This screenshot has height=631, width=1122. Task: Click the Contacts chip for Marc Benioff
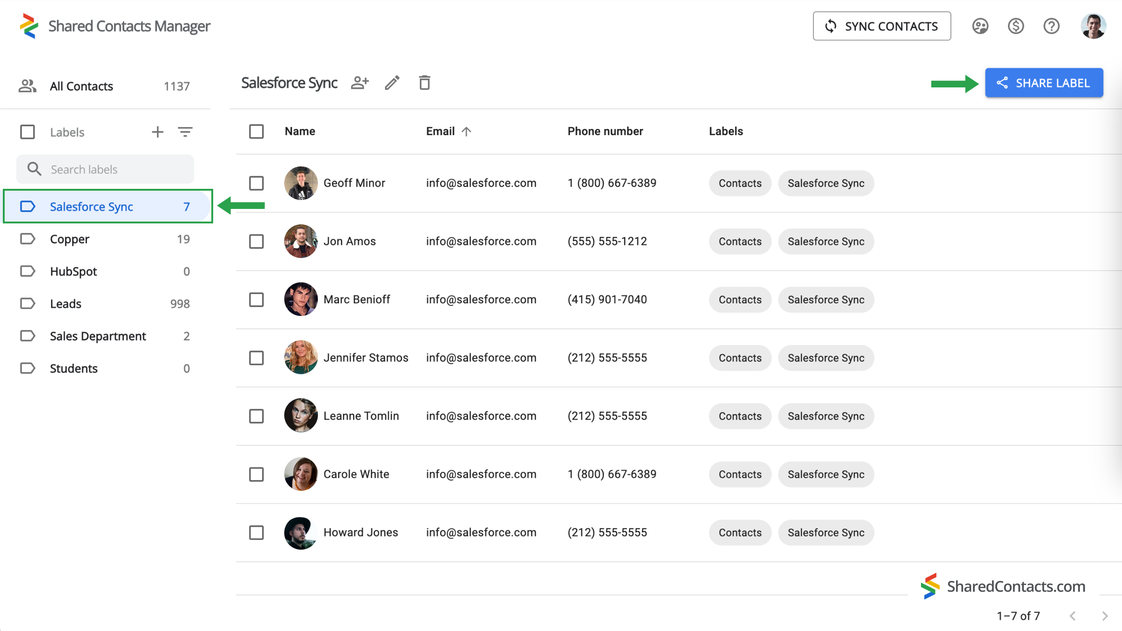coord(740,300)
